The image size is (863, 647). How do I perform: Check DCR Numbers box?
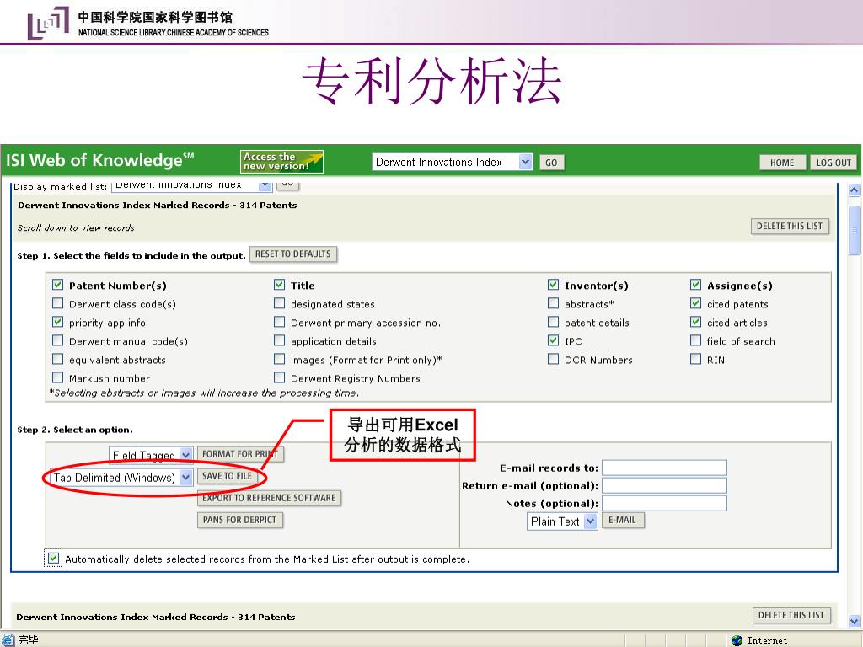[x=553, y=359]
